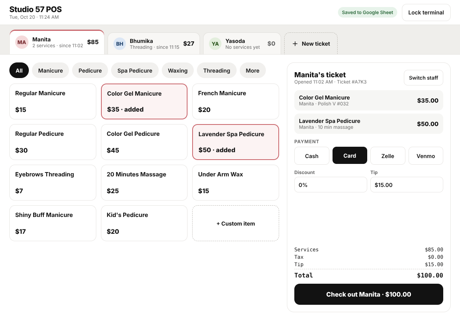Choose Zelle payment method
The image size is (460, 320).
coord(387,156)
